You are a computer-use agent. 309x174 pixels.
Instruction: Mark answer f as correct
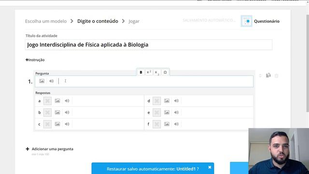point(156,124)
